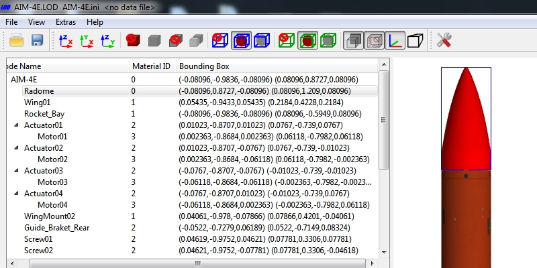This screenshot has height=268, width=537.
Task: Click Material ID value of WingMount02
Action: [x=133, y=216]
